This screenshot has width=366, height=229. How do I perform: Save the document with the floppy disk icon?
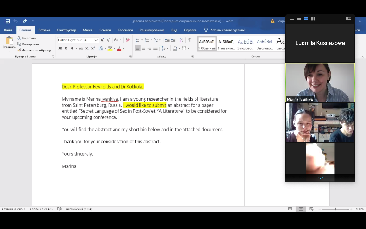pos(8,21)
